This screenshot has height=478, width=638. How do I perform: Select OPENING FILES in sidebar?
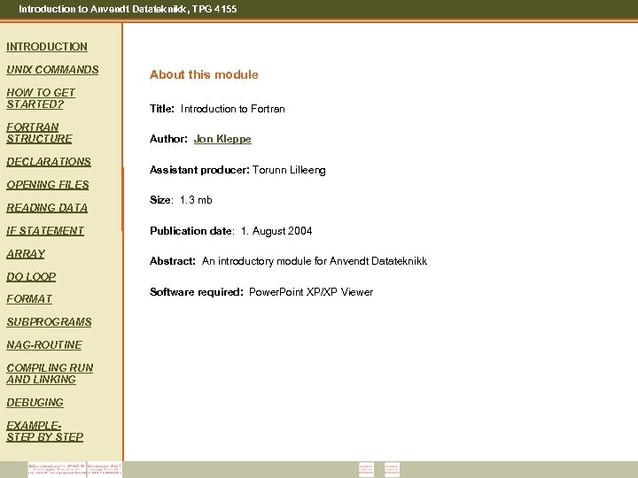click(x=48, y=185)
